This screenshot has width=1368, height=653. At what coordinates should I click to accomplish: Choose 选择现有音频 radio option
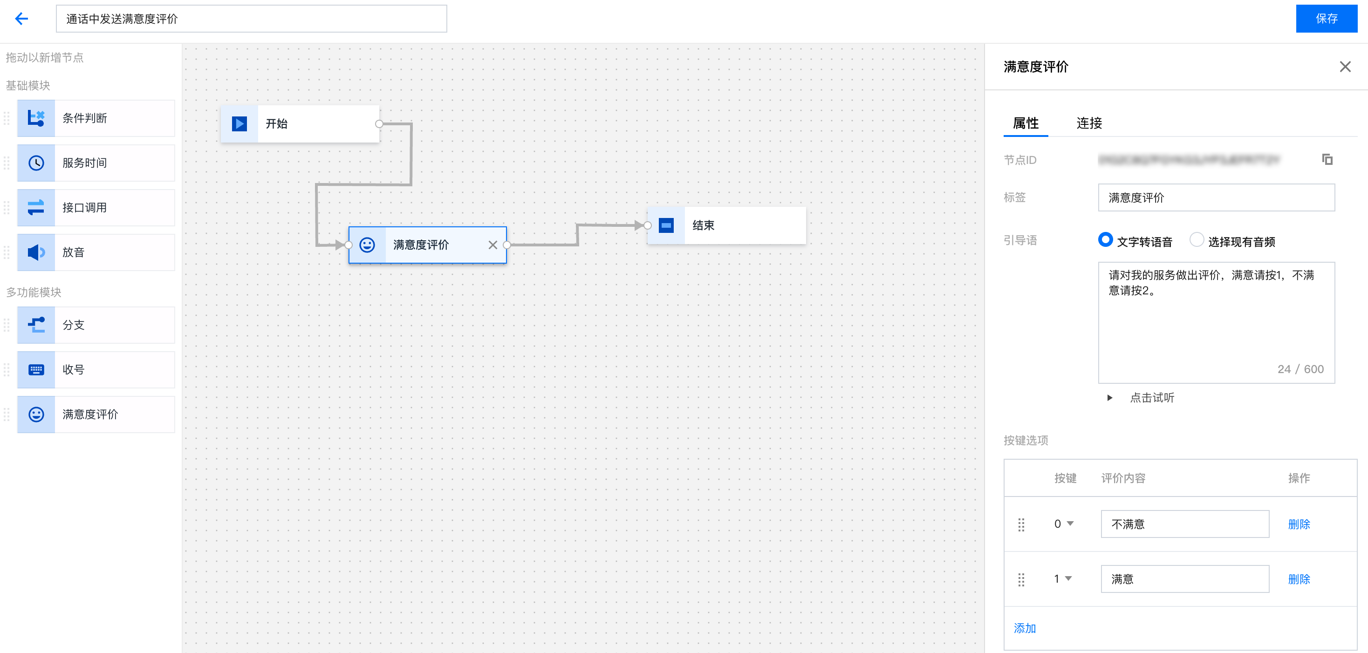1196,240
